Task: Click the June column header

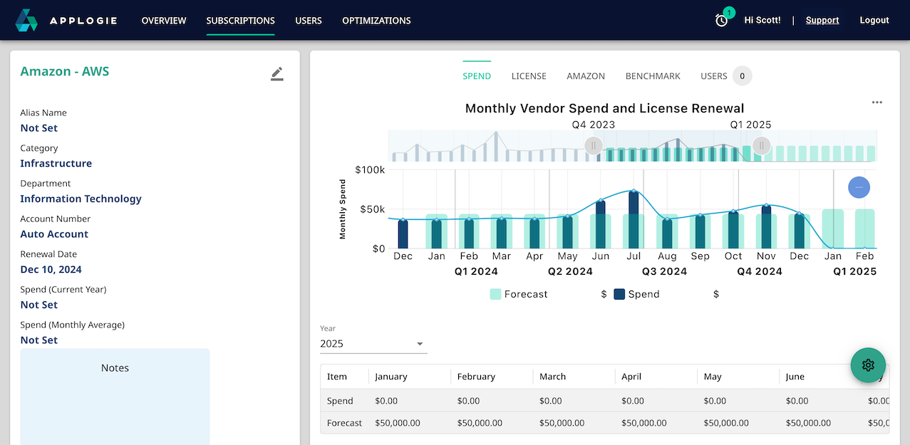Action: [x=795, y=377]
